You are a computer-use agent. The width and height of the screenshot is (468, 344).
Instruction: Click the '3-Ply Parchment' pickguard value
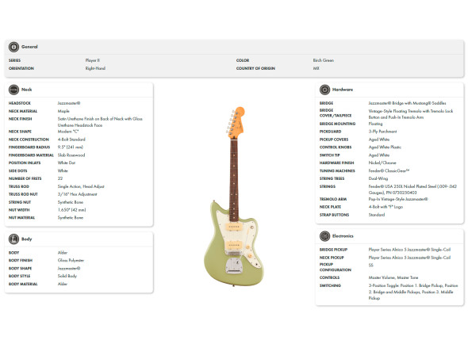pyautogui.click(x=382, y=132)
